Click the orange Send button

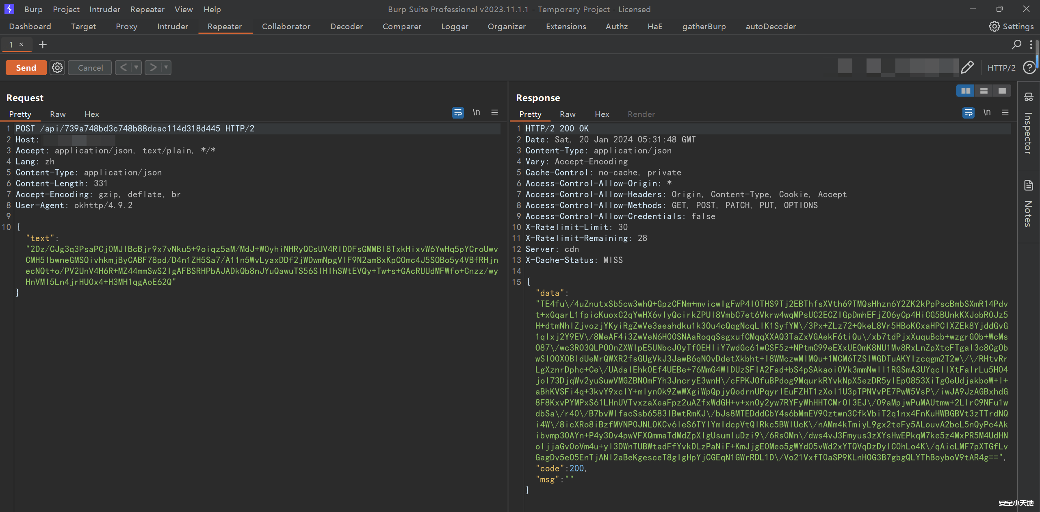26,67
